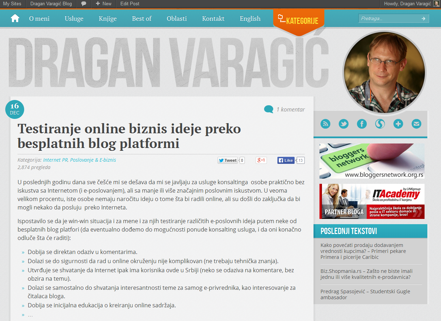Open the O meni navigation item
Image resolution: width=441 pixels, height=321 pixels.
39,19
